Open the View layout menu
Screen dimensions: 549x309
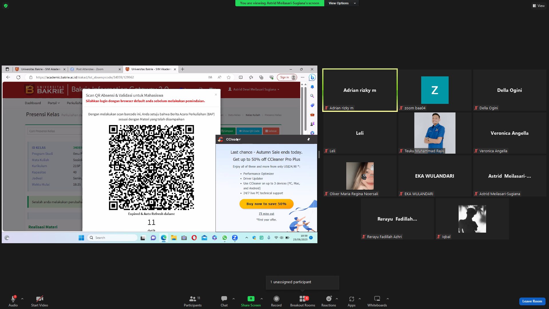(x=539, y=6)
